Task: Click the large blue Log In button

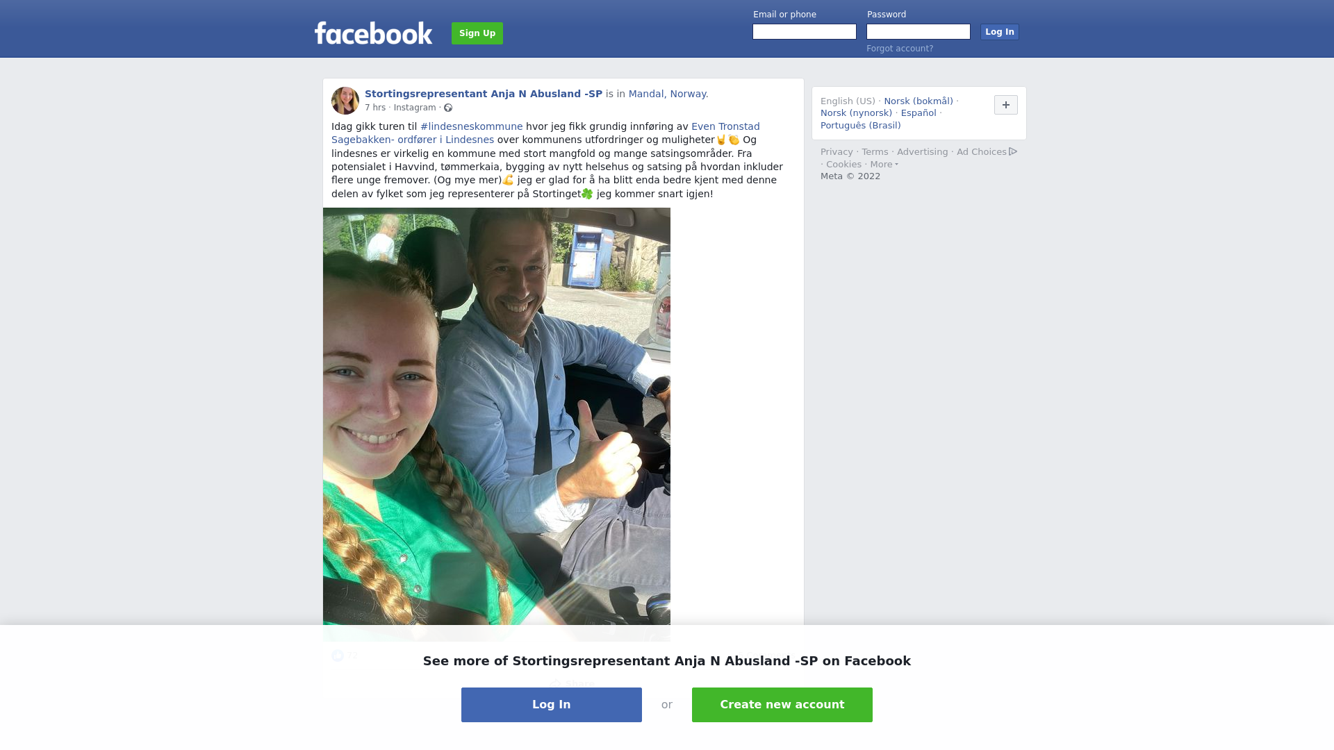Action: pos(552,705)
